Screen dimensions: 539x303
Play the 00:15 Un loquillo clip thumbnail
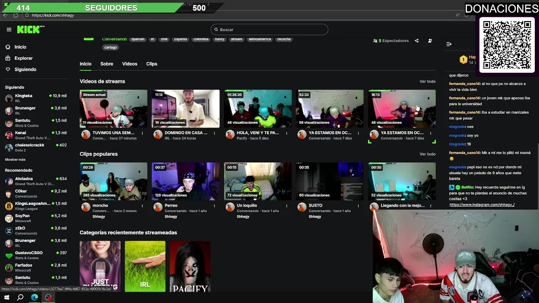point(258,181)
